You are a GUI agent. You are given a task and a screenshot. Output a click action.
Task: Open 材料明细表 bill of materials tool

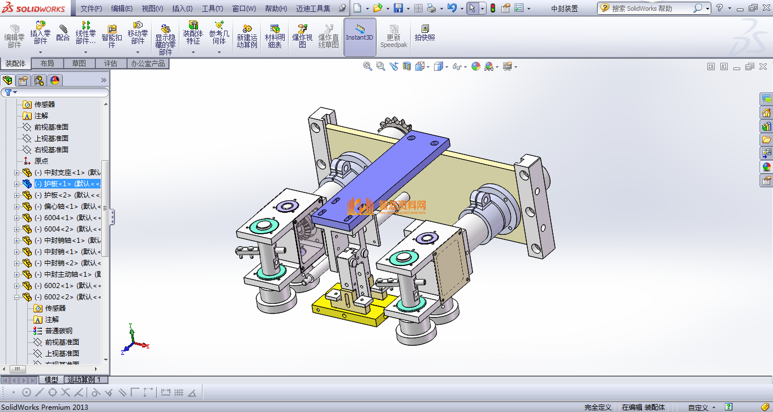pos(274,36)
